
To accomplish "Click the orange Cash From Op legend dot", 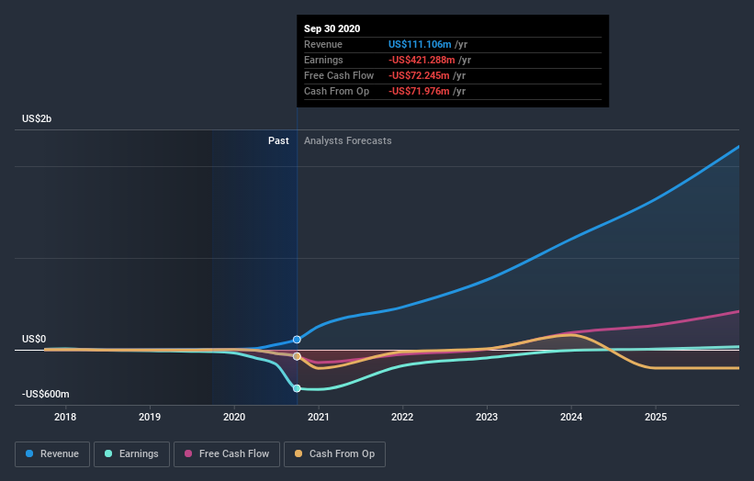I will (x=299, y=453).
